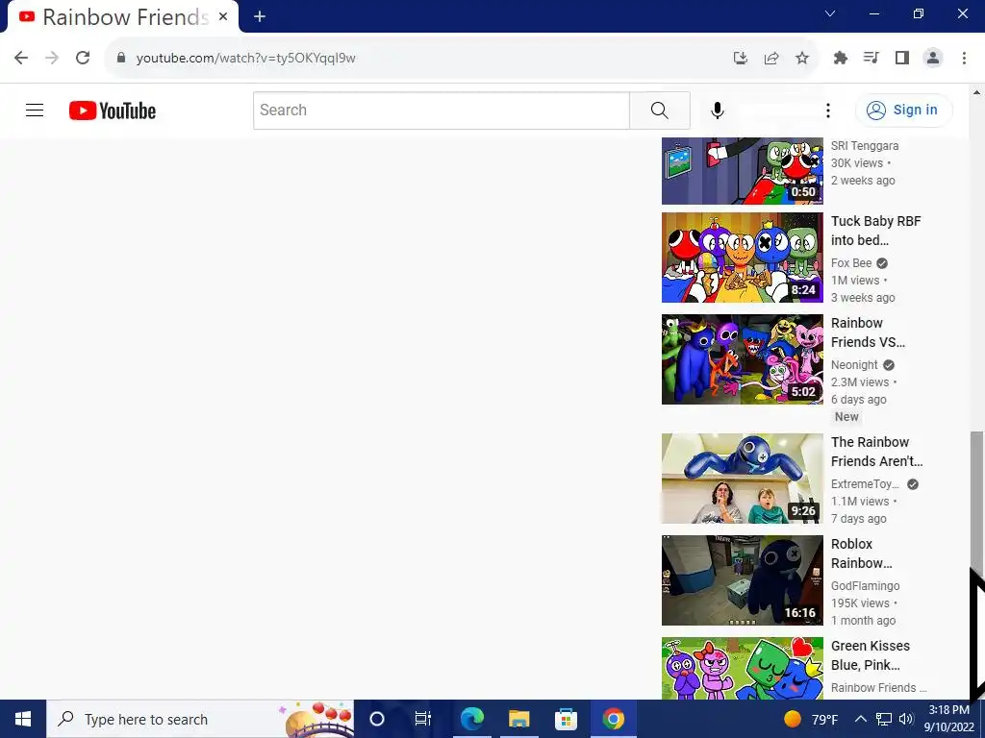
Task: Expand the tab search chevron in title bar
Action: [830, 13]
